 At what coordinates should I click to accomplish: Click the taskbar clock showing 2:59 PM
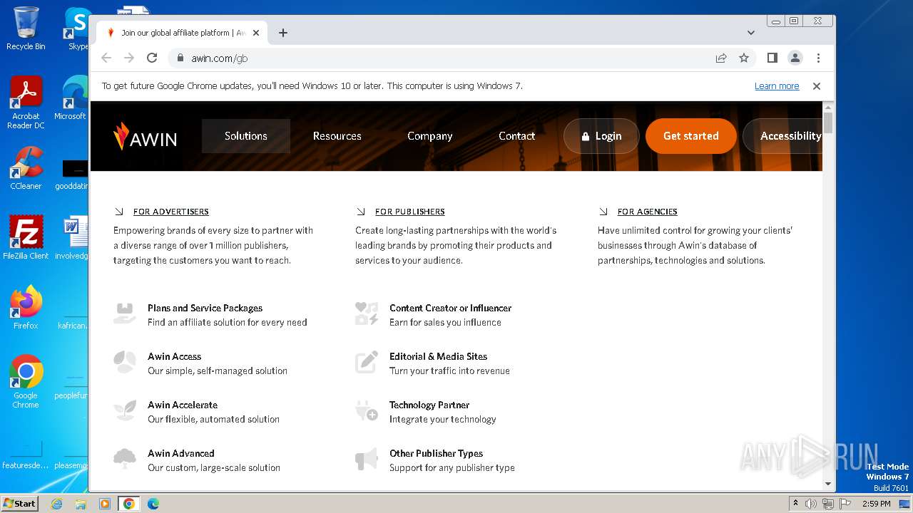pyautogui.click(x=876, y=504)
